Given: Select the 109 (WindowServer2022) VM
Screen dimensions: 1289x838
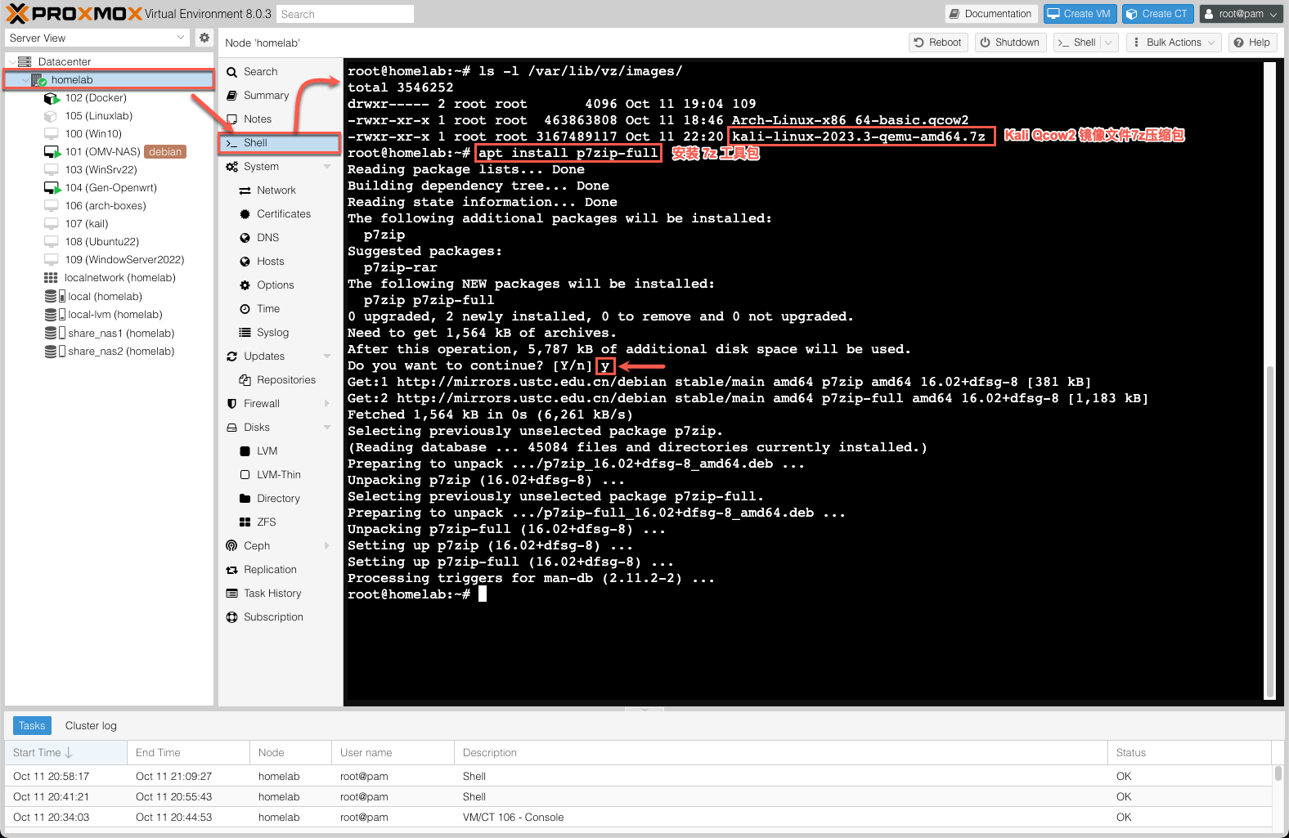Looking at the screenshot, I should pyautogui.click(x=124, y=260).
